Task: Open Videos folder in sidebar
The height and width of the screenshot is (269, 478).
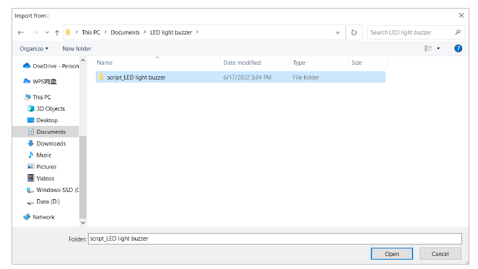Action: point(40,178)
